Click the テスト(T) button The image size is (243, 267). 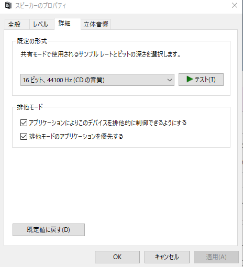(x=201, y=80)
